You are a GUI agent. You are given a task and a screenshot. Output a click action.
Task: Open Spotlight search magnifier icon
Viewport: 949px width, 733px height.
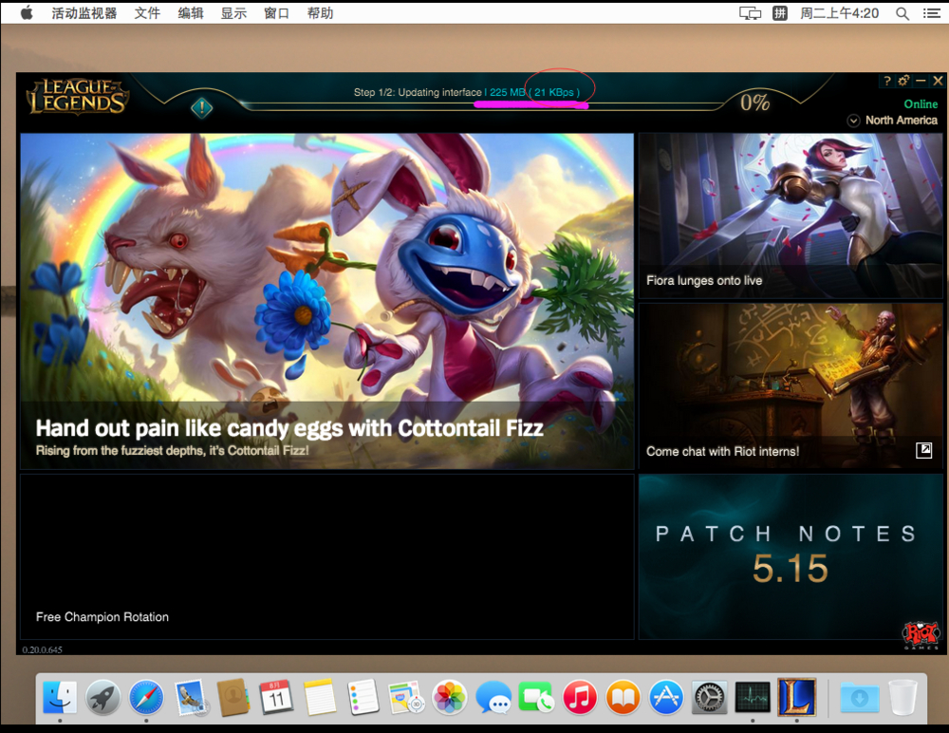click(x=902, y=13)
